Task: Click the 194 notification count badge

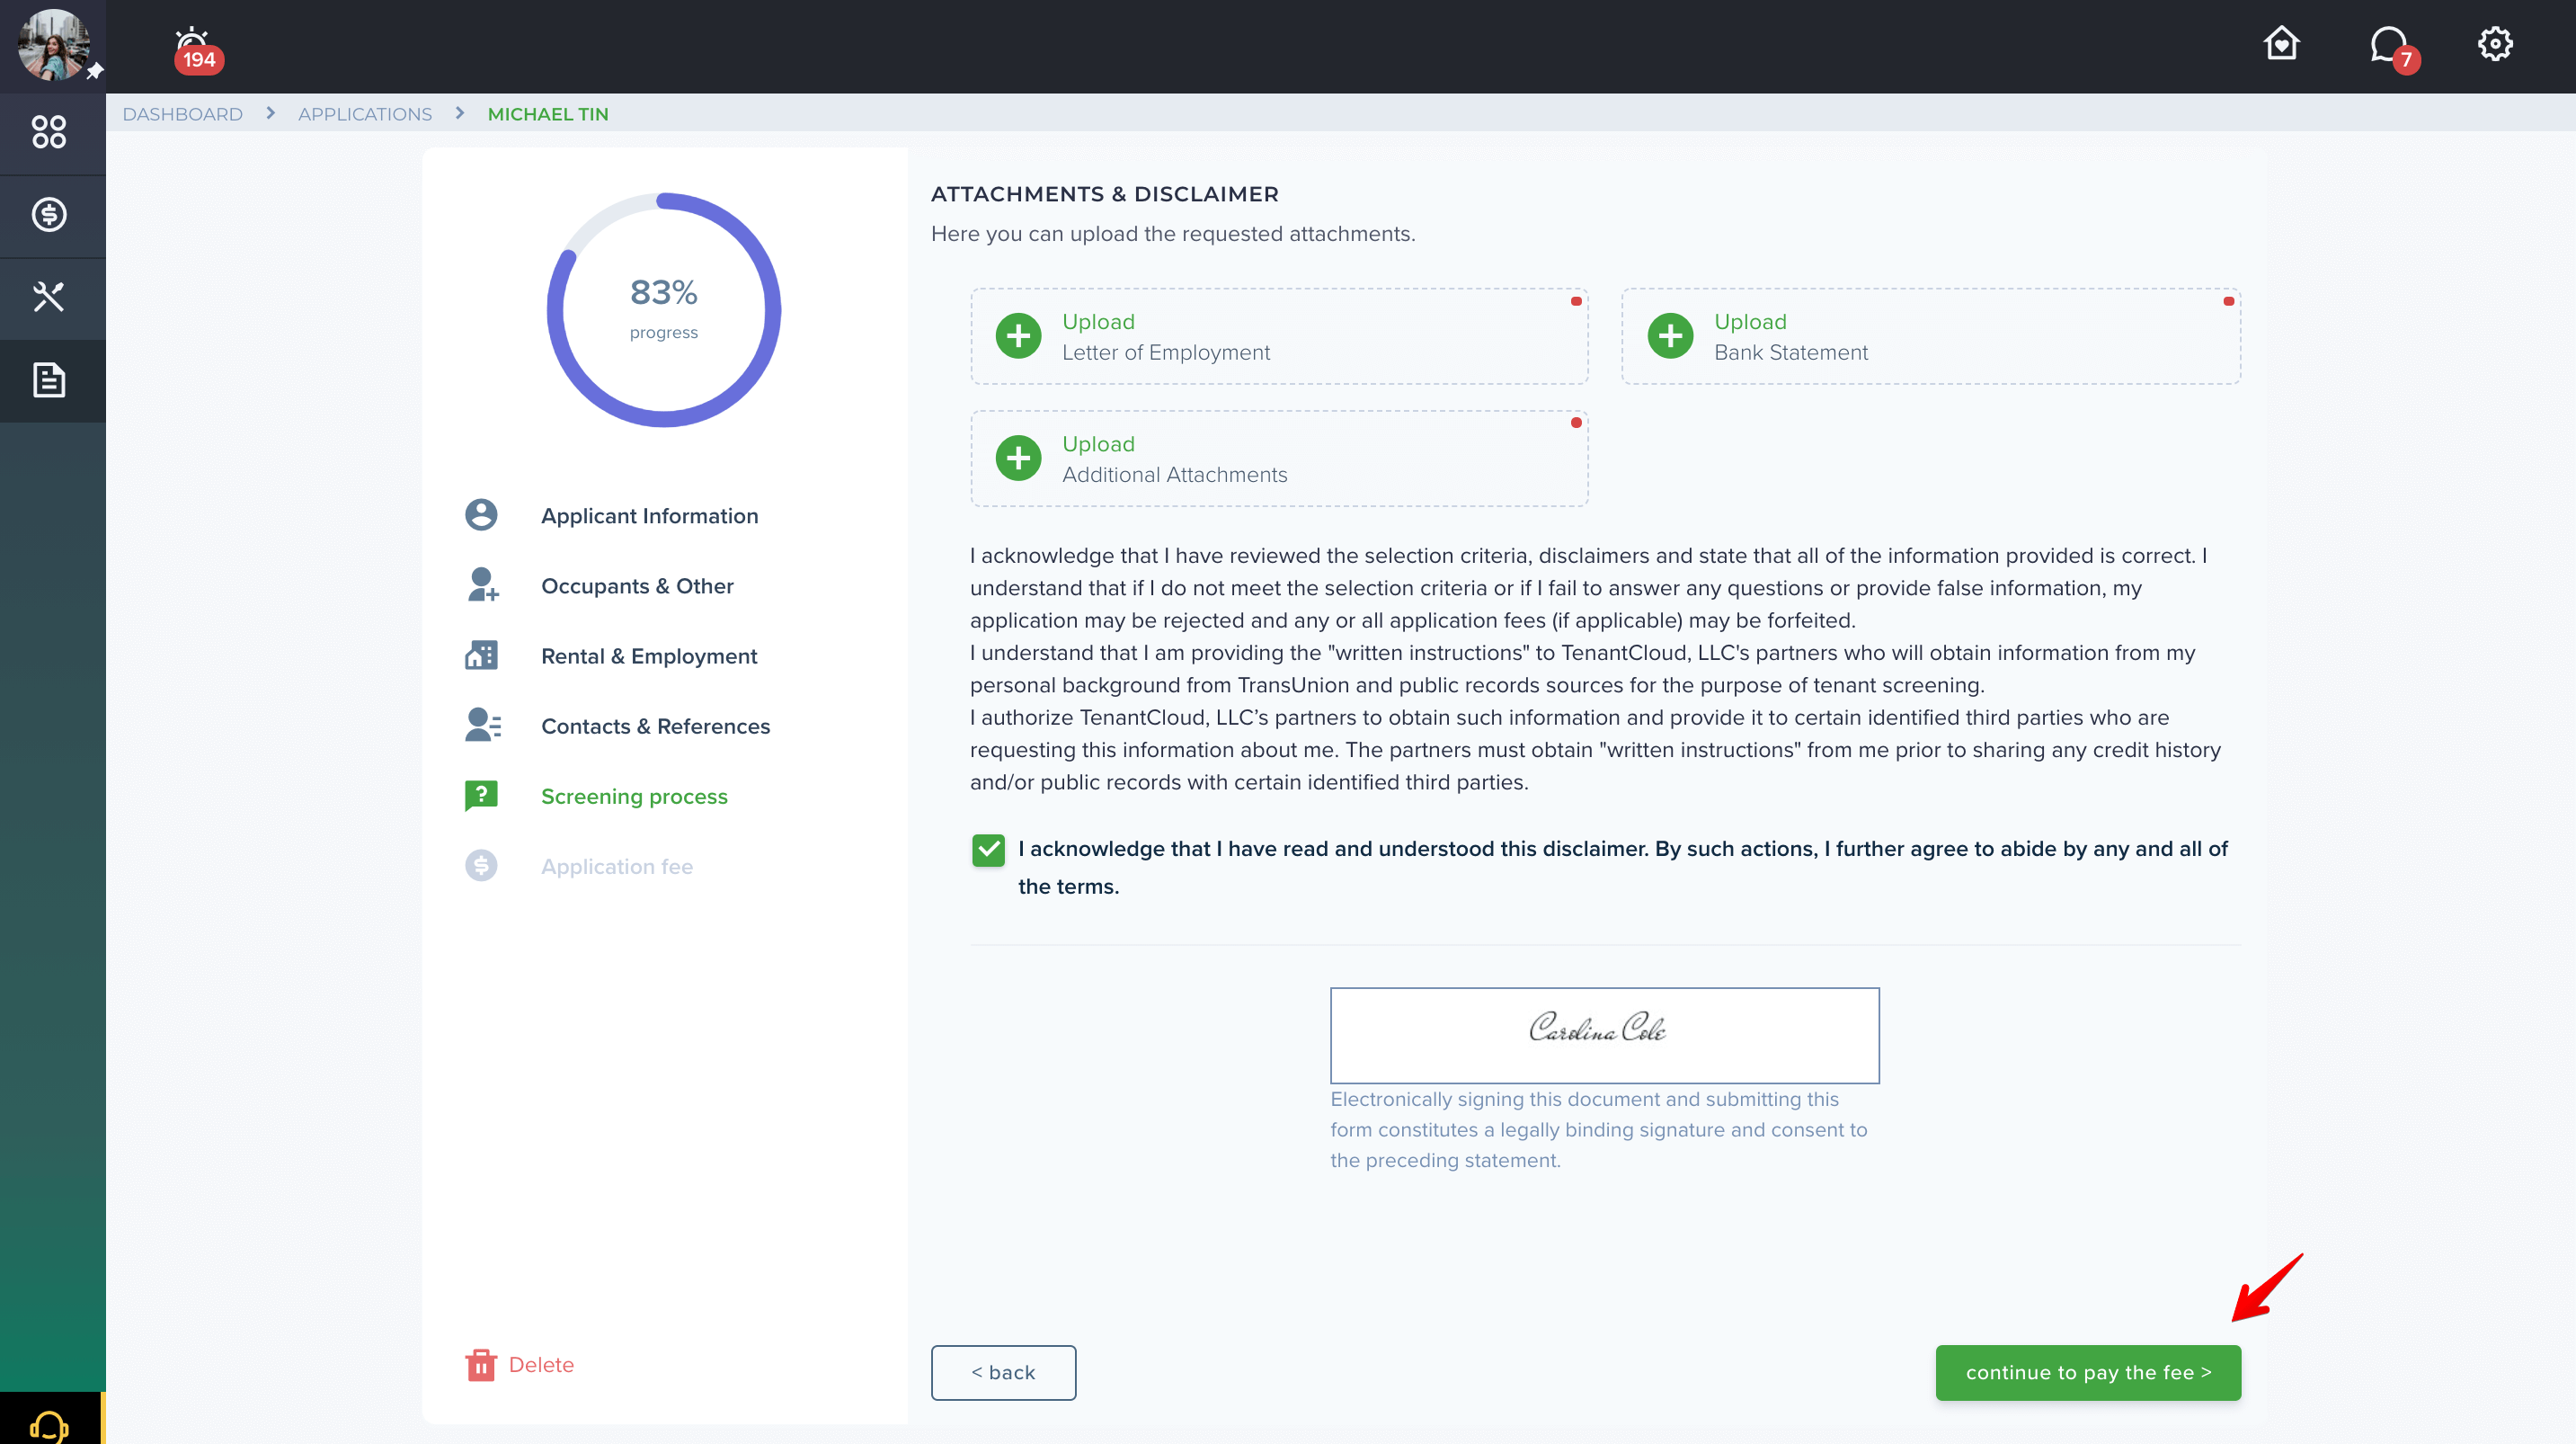Action: (x=199, y=60)
